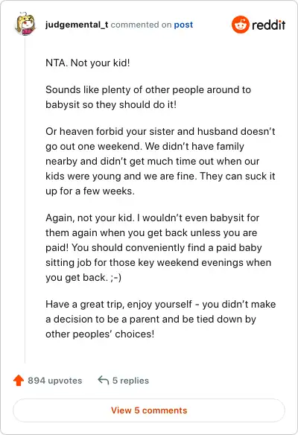Upvote using the orange arrow icon

point(19,381)
